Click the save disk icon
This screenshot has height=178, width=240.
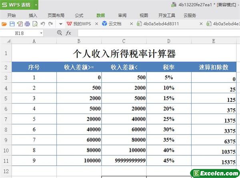[x=12, y=24]
